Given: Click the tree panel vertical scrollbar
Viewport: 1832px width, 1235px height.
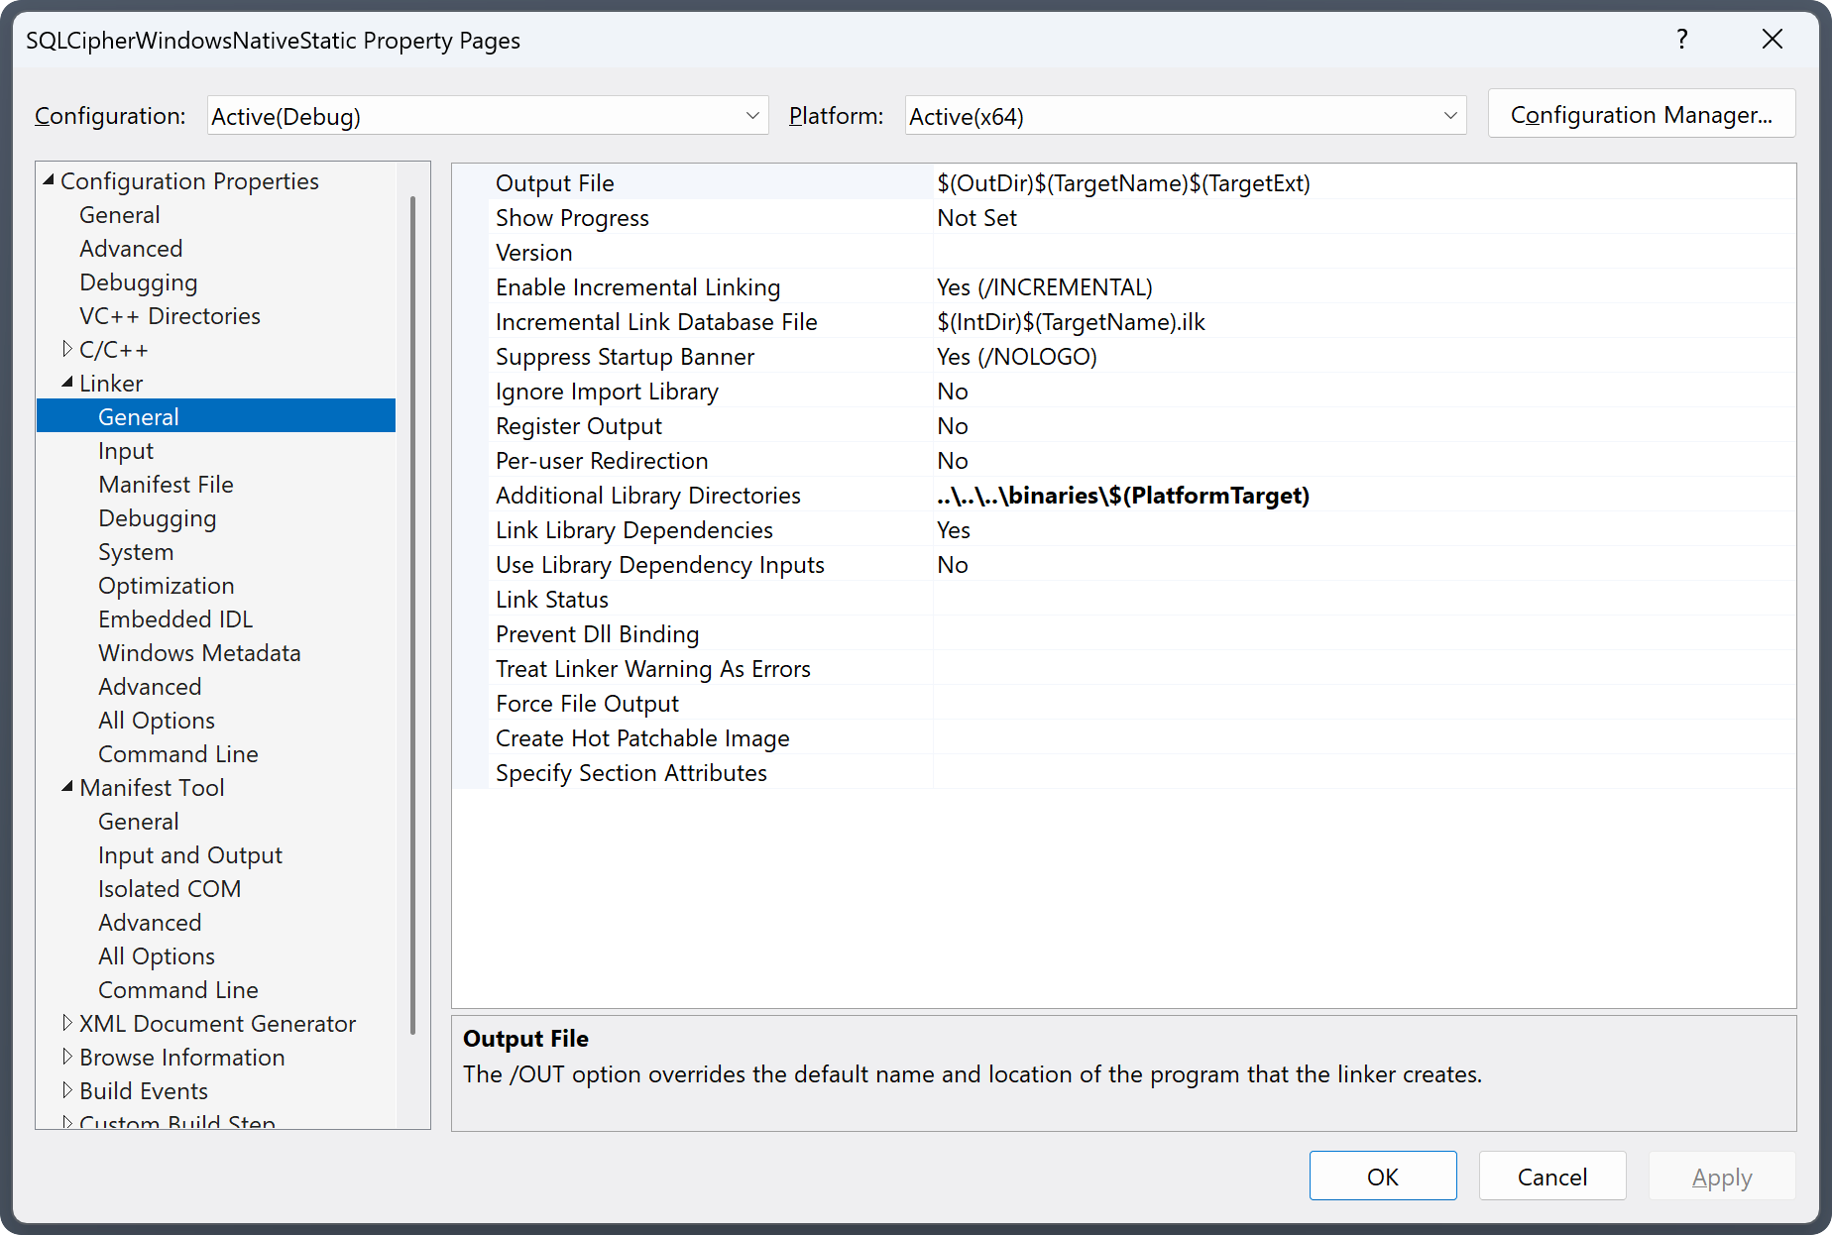Looking at the screenshot, I should [412, 615].
